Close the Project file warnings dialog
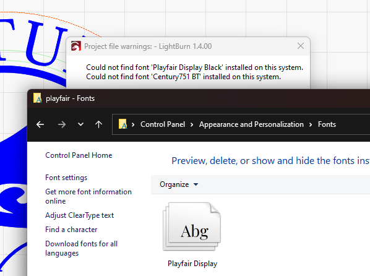370x276 pixels. [x=300, y=46]
